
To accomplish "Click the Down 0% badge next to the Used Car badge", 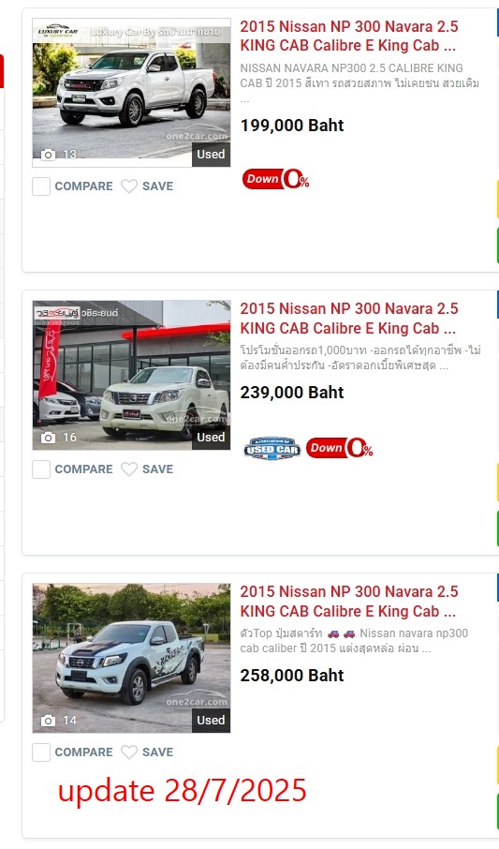I will coord(339,448).
